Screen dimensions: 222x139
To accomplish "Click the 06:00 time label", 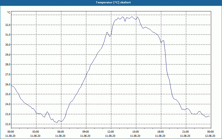I will 61,132.
